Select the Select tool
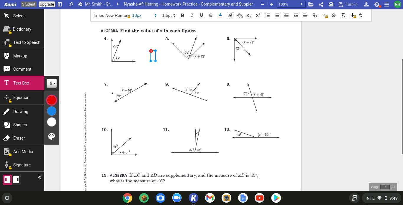 pyautogui.click(x=22, y=16)
